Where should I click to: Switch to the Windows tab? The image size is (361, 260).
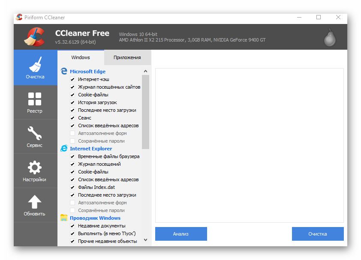(x=81, y=57)
